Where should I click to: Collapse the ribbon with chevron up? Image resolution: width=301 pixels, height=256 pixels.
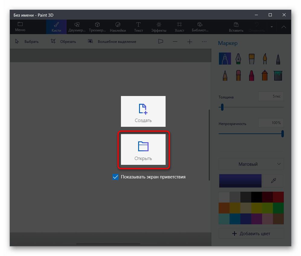[x=284, y=27]
